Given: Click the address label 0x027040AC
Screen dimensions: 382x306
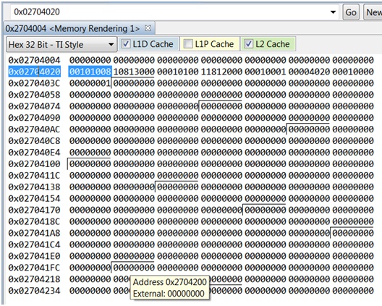Looking at the screenshot, I should [x=34, y=129].
